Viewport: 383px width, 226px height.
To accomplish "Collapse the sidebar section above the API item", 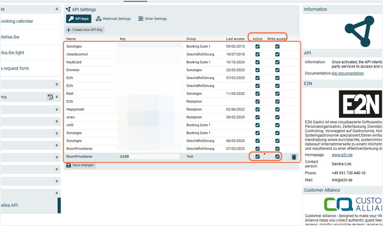I will [57, 193].
